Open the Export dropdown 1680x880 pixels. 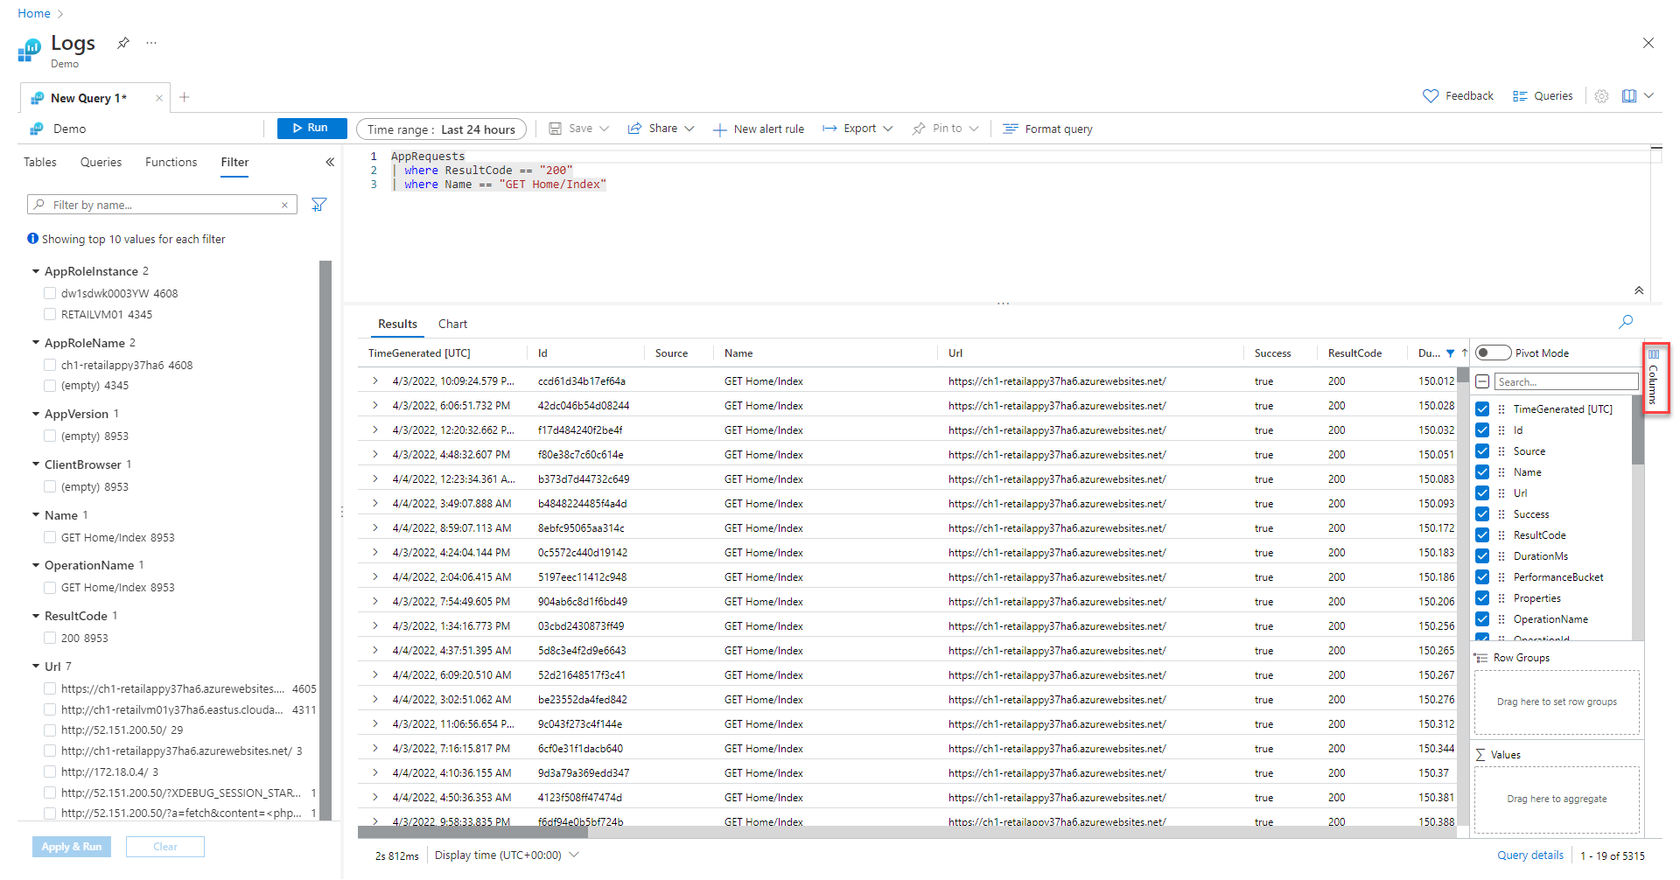[857, 129]
